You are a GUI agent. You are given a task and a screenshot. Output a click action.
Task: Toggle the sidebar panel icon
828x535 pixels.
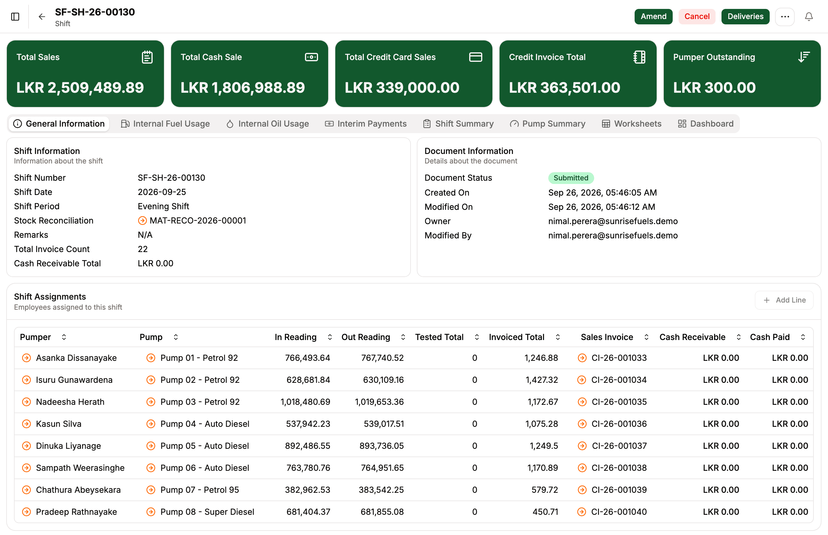pos(15,16)
